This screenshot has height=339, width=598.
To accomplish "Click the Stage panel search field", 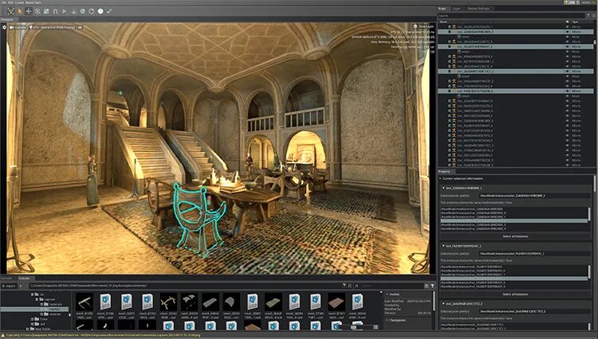I will 511,16.
